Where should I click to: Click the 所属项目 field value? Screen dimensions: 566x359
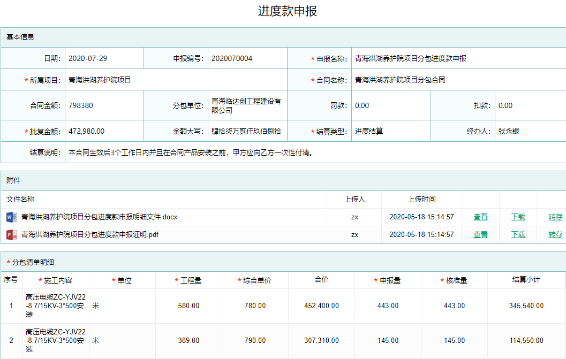coord(176,80)
